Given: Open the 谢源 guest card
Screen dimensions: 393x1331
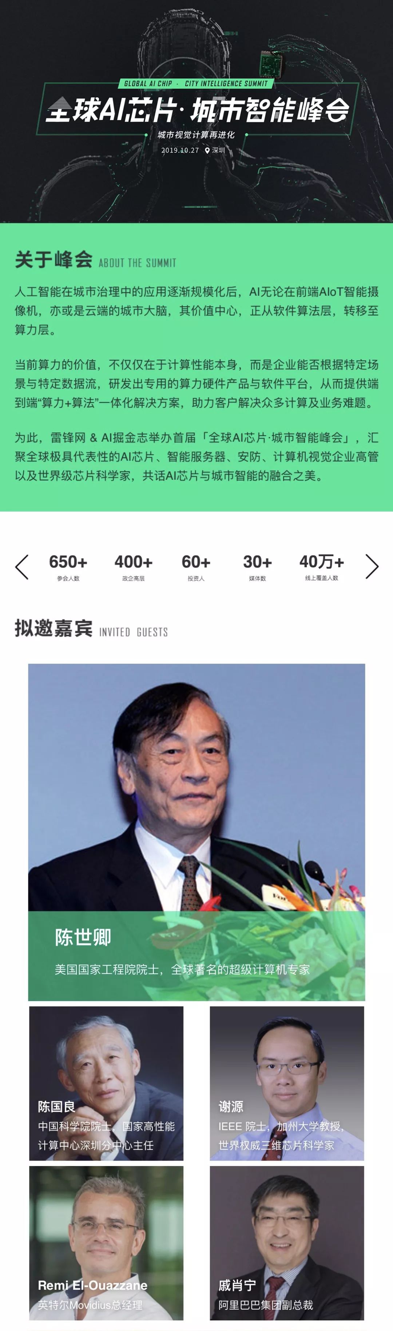Looking at the screenshot, I should tap(287, 1083).
